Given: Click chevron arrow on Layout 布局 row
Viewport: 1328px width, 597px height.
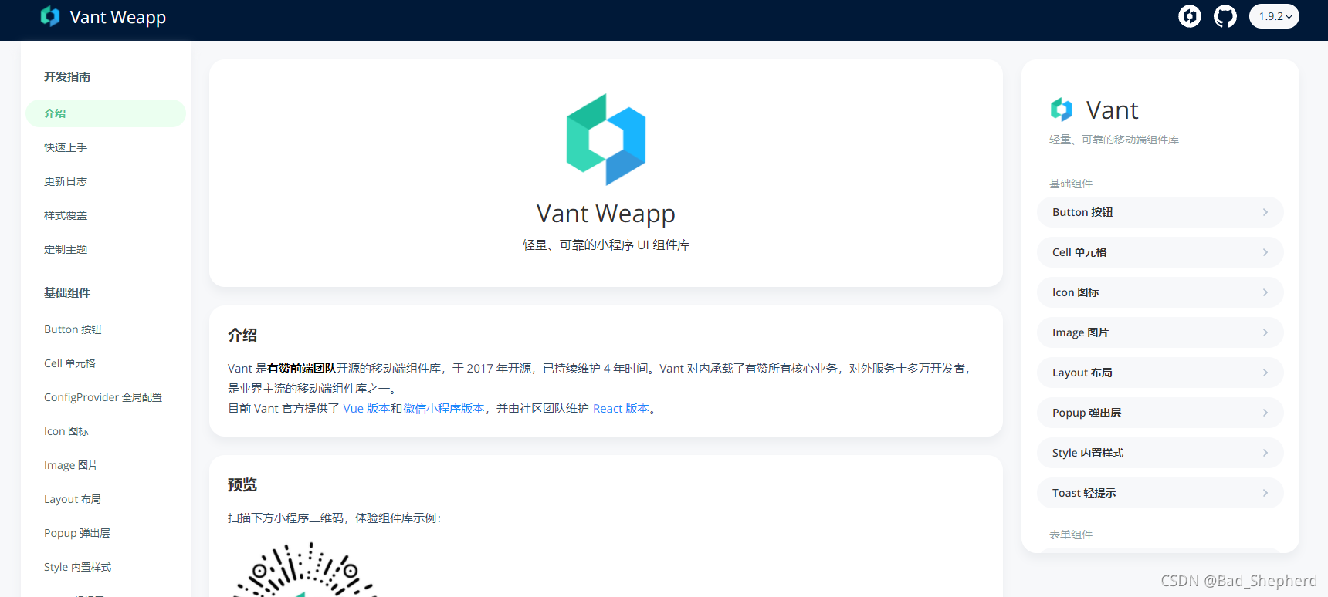Looking at the screenshot, I should click(x=1265, y=373).
